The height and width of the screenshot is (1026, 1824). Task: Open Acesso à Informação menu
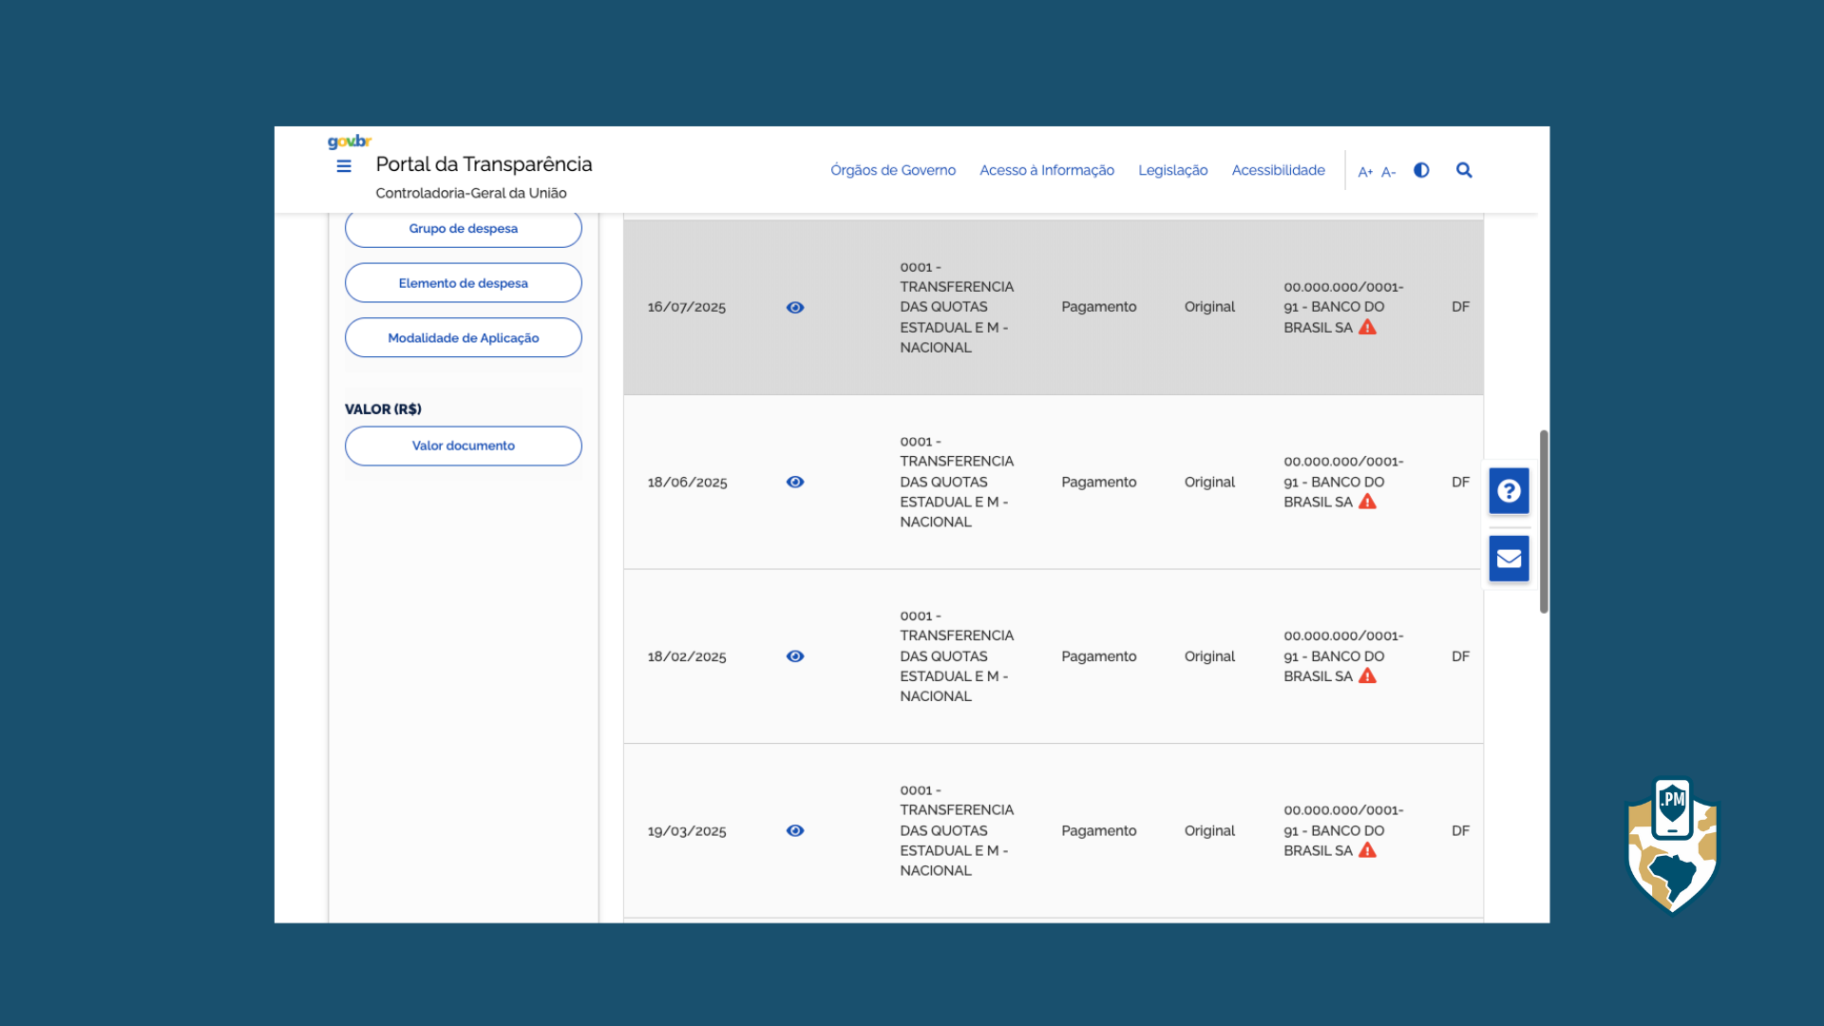[x=1047, y=170]
